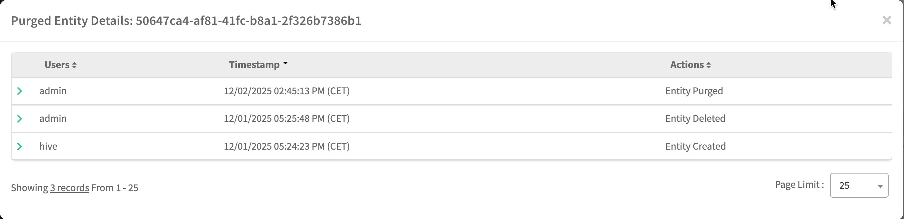The image size is (904, 219).
Task: Click the 05:25:48 PM timestamp cell
Action: pos(287,118)
